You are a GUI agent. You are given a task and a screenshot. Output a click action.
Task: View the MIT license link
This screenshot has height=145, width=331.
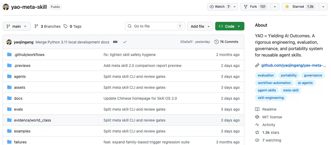click(268, 117)
